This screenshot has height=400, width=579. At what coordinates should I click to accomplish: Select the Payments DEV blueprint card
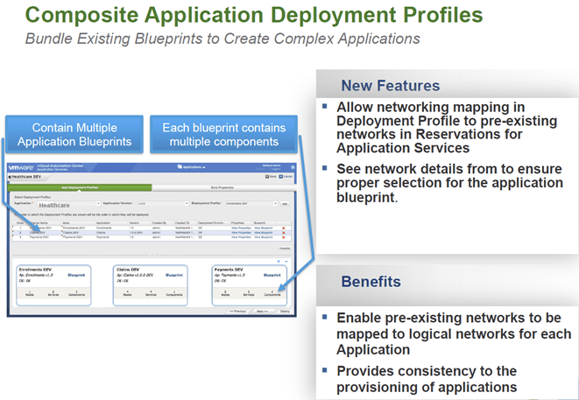246,284
